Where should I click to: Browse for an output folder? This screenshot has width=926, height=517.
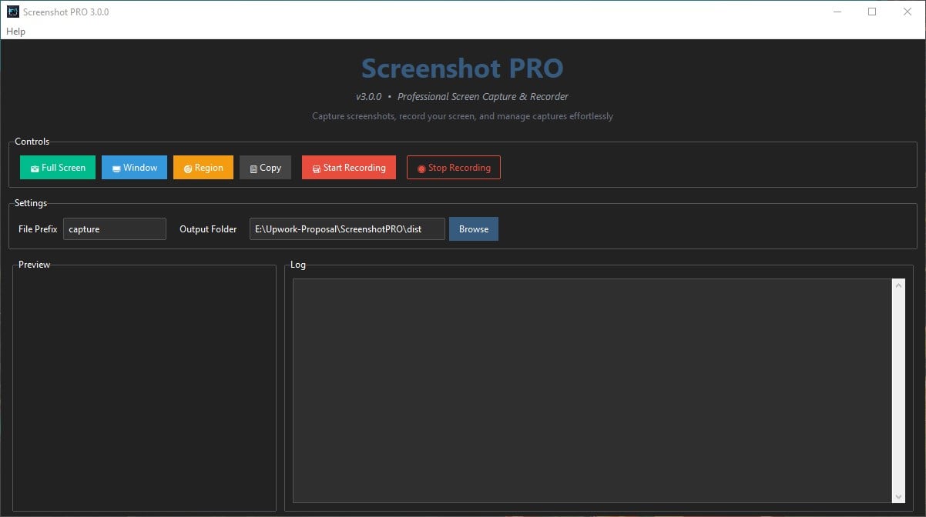(473, 228)
